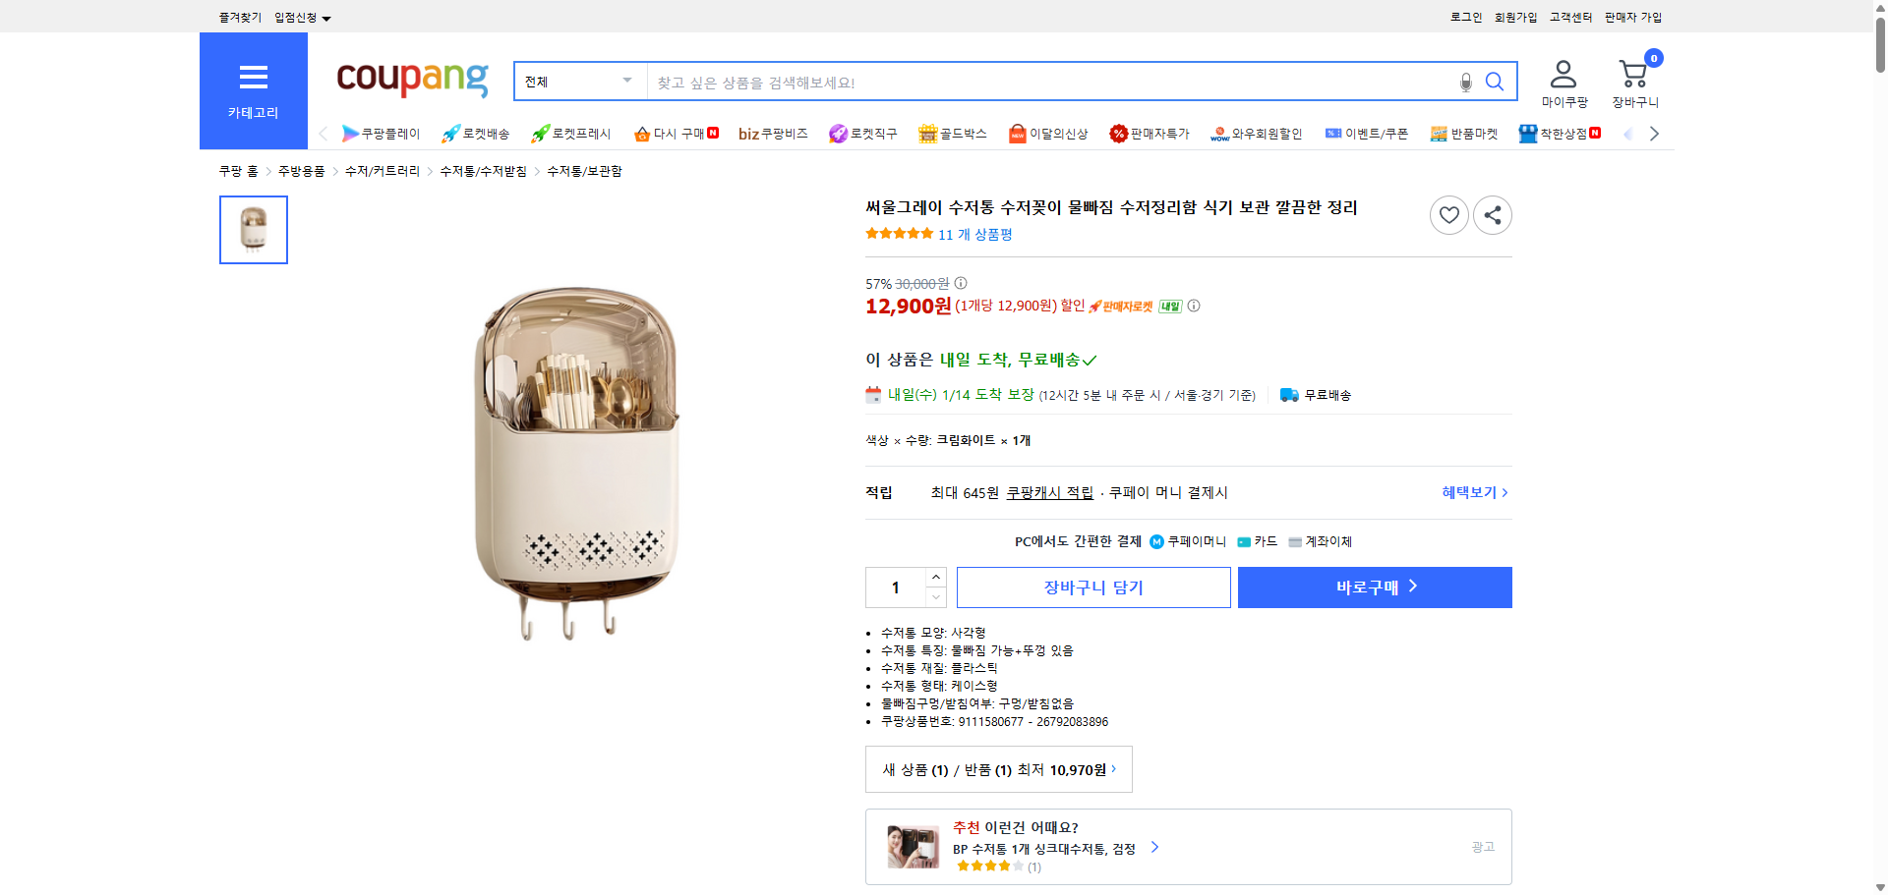Click the share icon

click(1492, 214)
